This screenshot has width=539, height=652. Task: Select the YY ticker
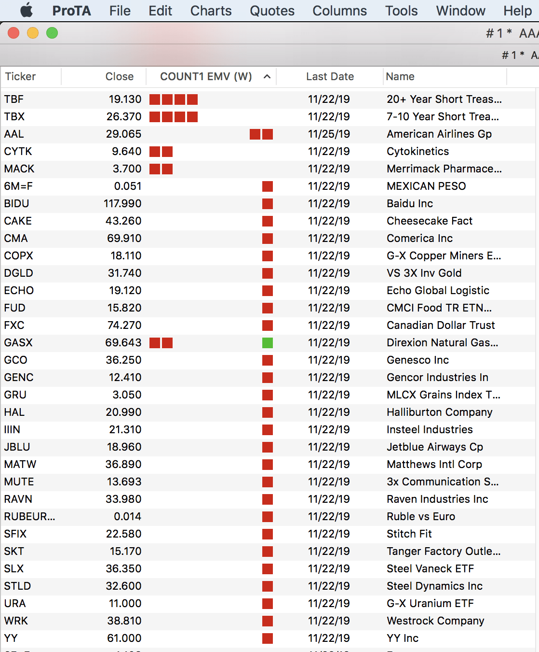11,638
